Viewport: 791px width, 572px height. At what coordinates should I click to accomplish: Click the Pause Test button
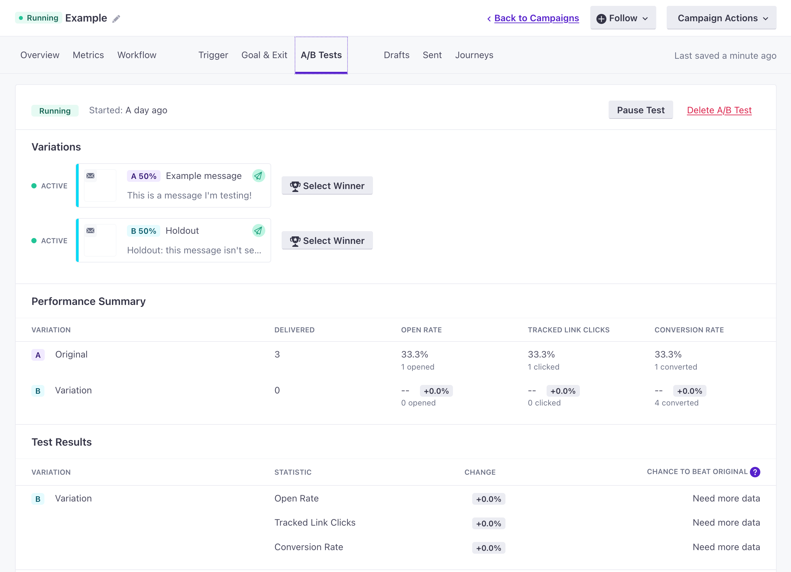641,110
